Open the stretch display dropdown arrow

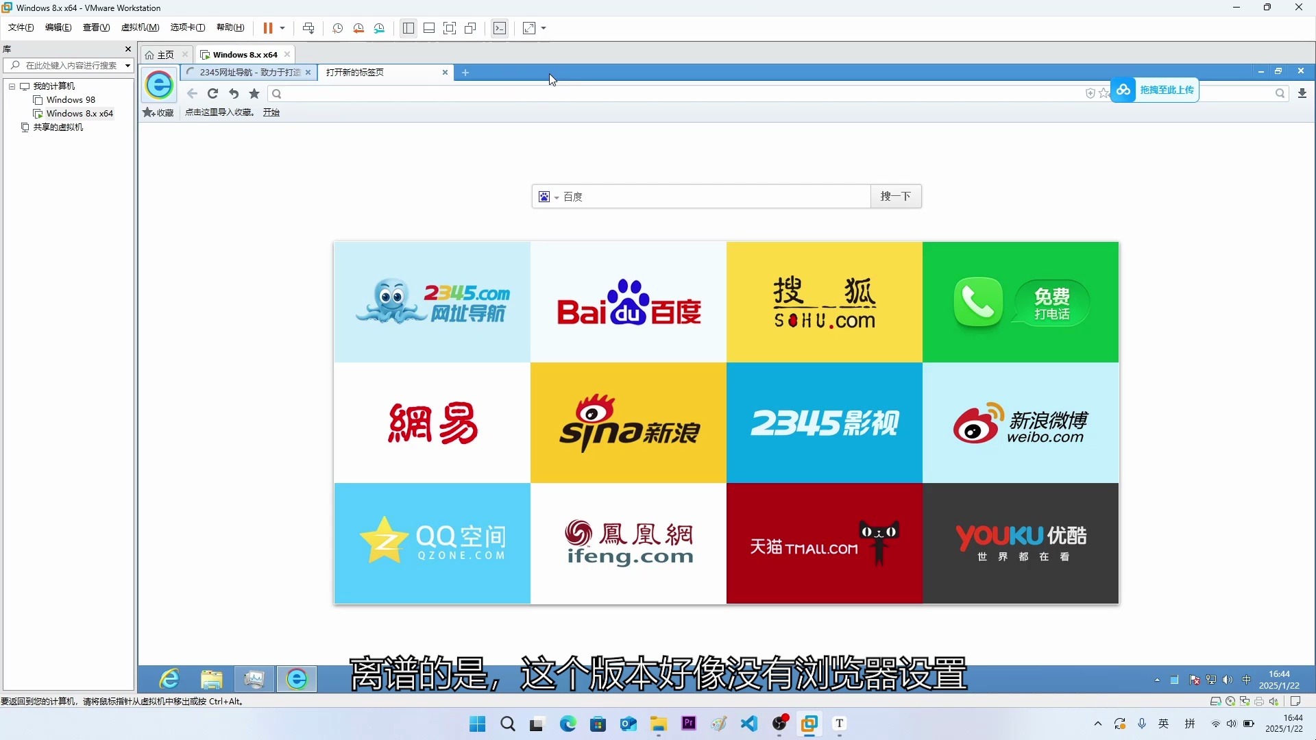click(x=544, y=28)
